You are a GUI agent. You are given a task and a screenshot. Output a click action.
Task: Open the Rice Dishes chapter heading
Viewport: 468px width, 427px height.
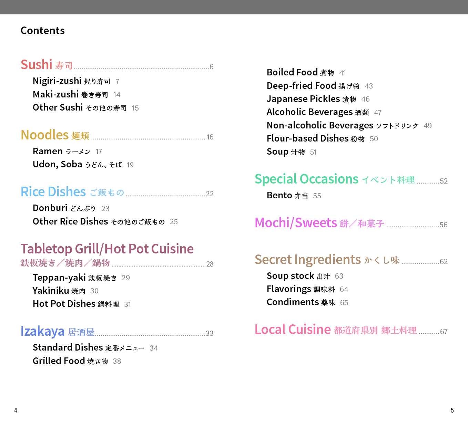117,192
